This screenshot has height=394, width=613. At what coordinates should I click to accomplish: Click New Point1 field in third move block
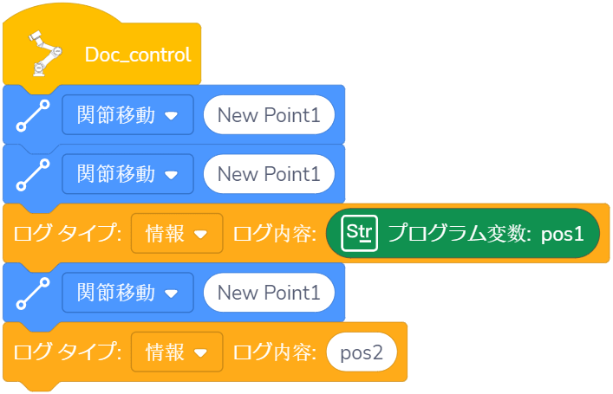click(x=269, y=293)
